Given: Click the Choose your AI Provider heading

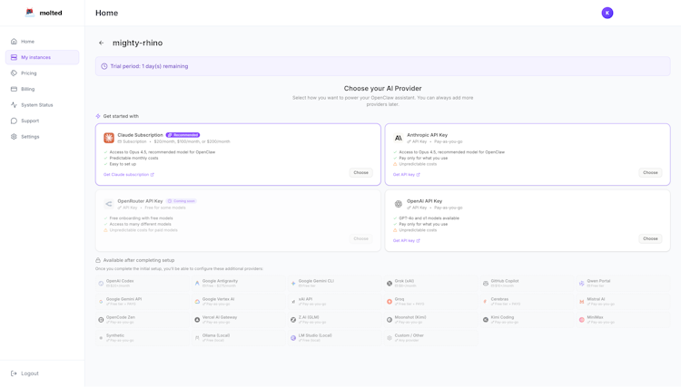Looking at the screenshot, I should click(382, 89).
